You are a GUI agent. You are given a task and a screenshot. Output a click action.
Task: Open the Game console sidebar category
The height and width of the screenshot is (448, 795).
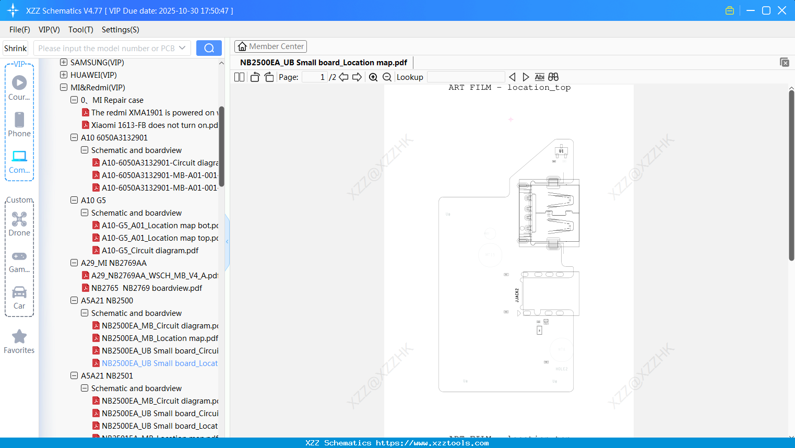pyautogui.click(x=19, y=262)
